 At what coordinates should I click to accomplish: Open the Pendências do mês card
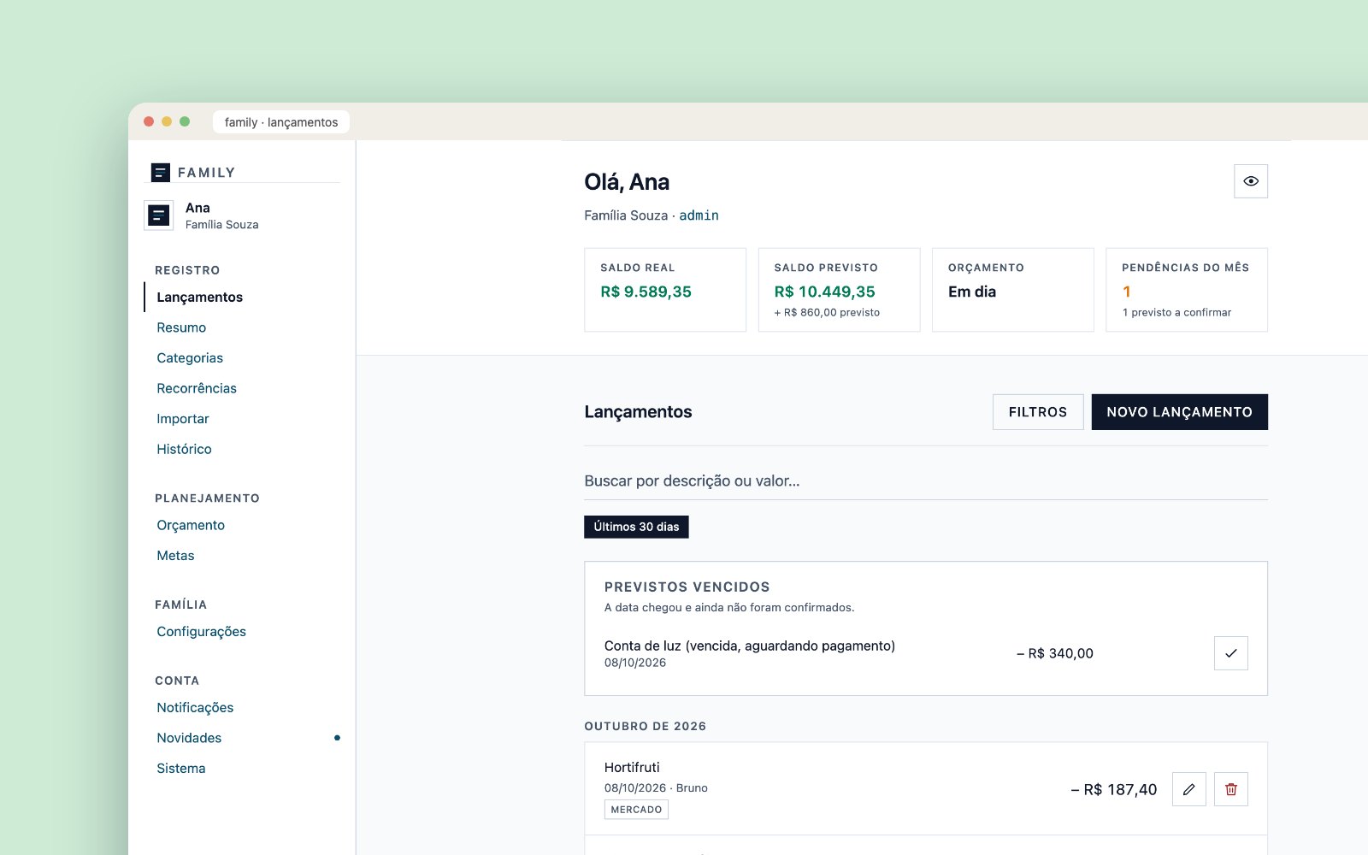[1187, 290]
